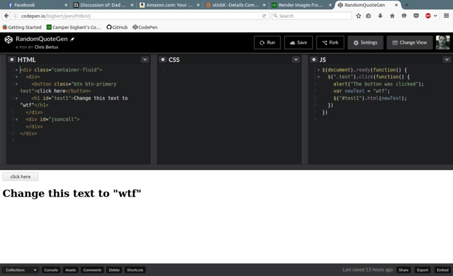
Task: Open Firefox hamburger menu
Action: pyautogui.click(x=446, y=16)
